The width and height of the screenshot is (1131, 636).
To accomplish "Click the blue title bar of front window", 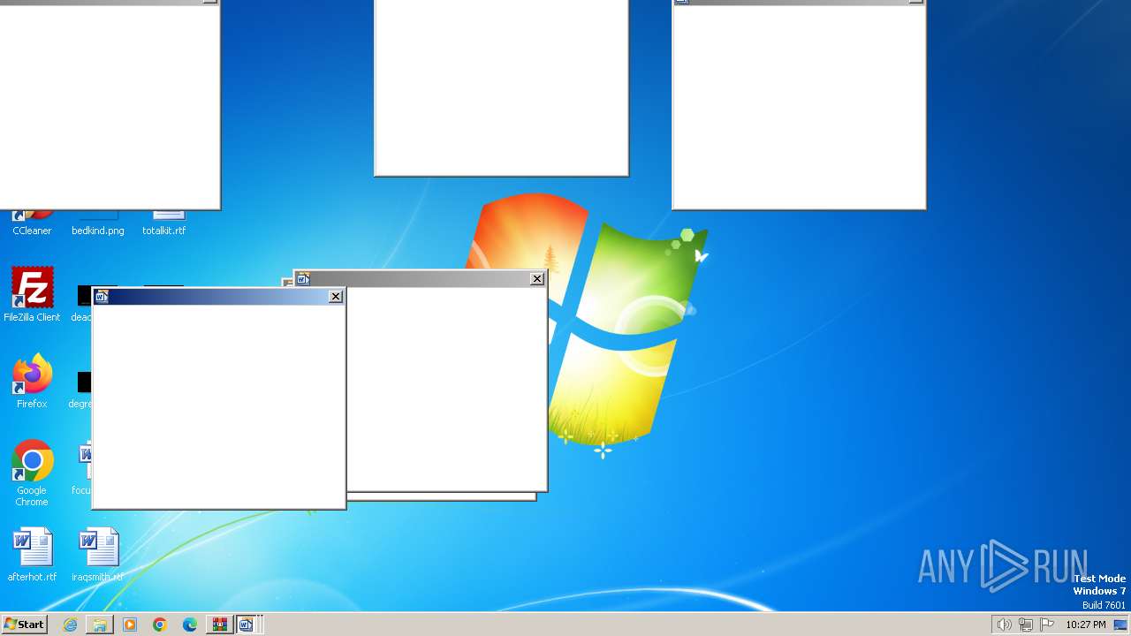I will [x=218, y=297].
